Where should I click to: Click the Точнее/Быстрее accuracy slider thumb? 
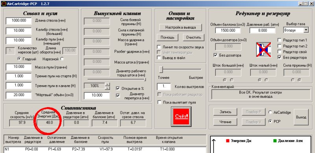(161, 69)
